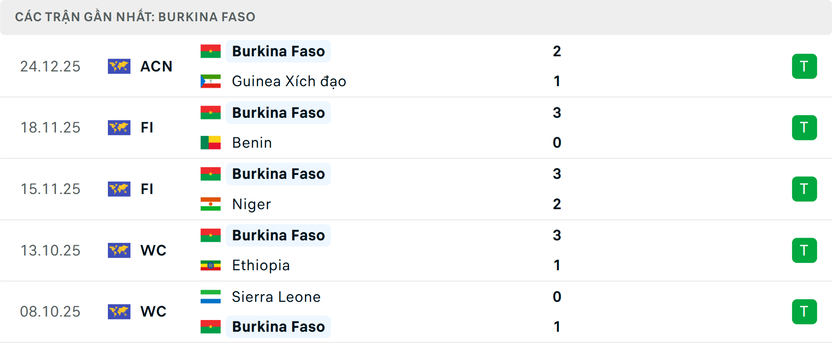Click the Burkina Faso flag icon in the first match

click(210, 51)
